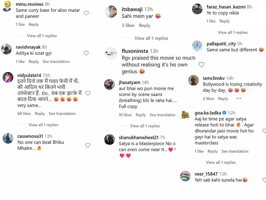
Task: Click the verified badge beside goa.ka.ladka
Action: click(224, 113)
